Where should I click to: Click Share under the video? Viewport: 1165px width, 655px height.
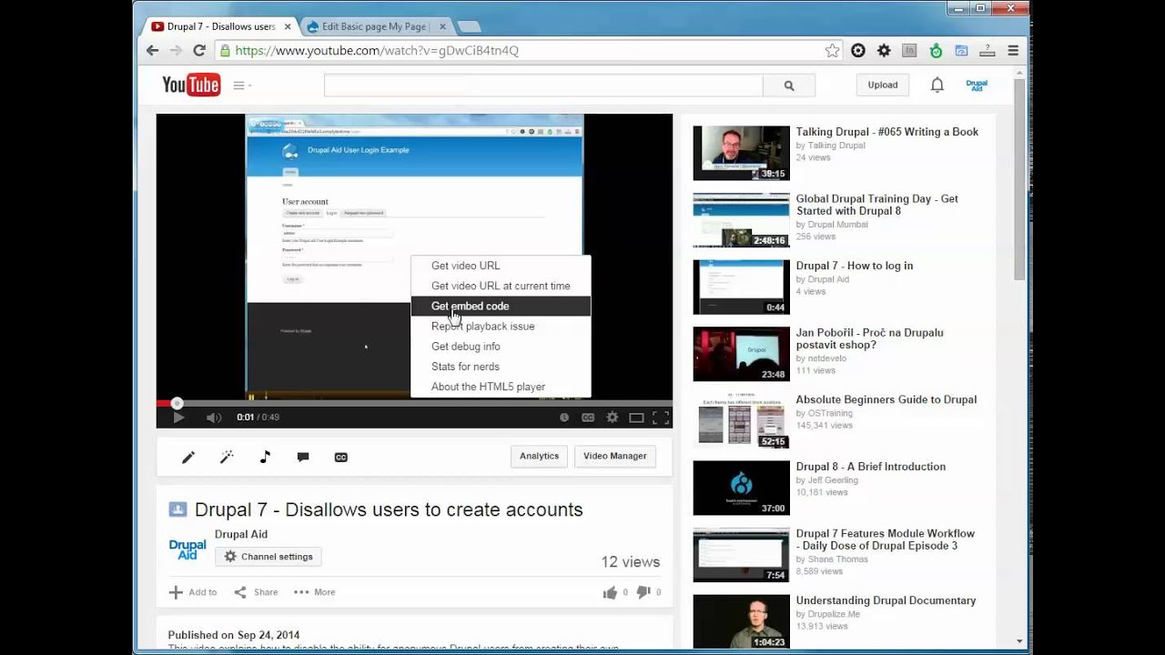pos(256,592)
